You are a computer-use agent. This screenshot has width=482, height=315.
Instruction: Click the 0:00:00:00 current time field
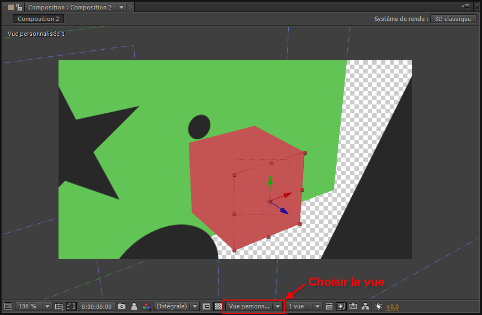[x=97, y=307]
